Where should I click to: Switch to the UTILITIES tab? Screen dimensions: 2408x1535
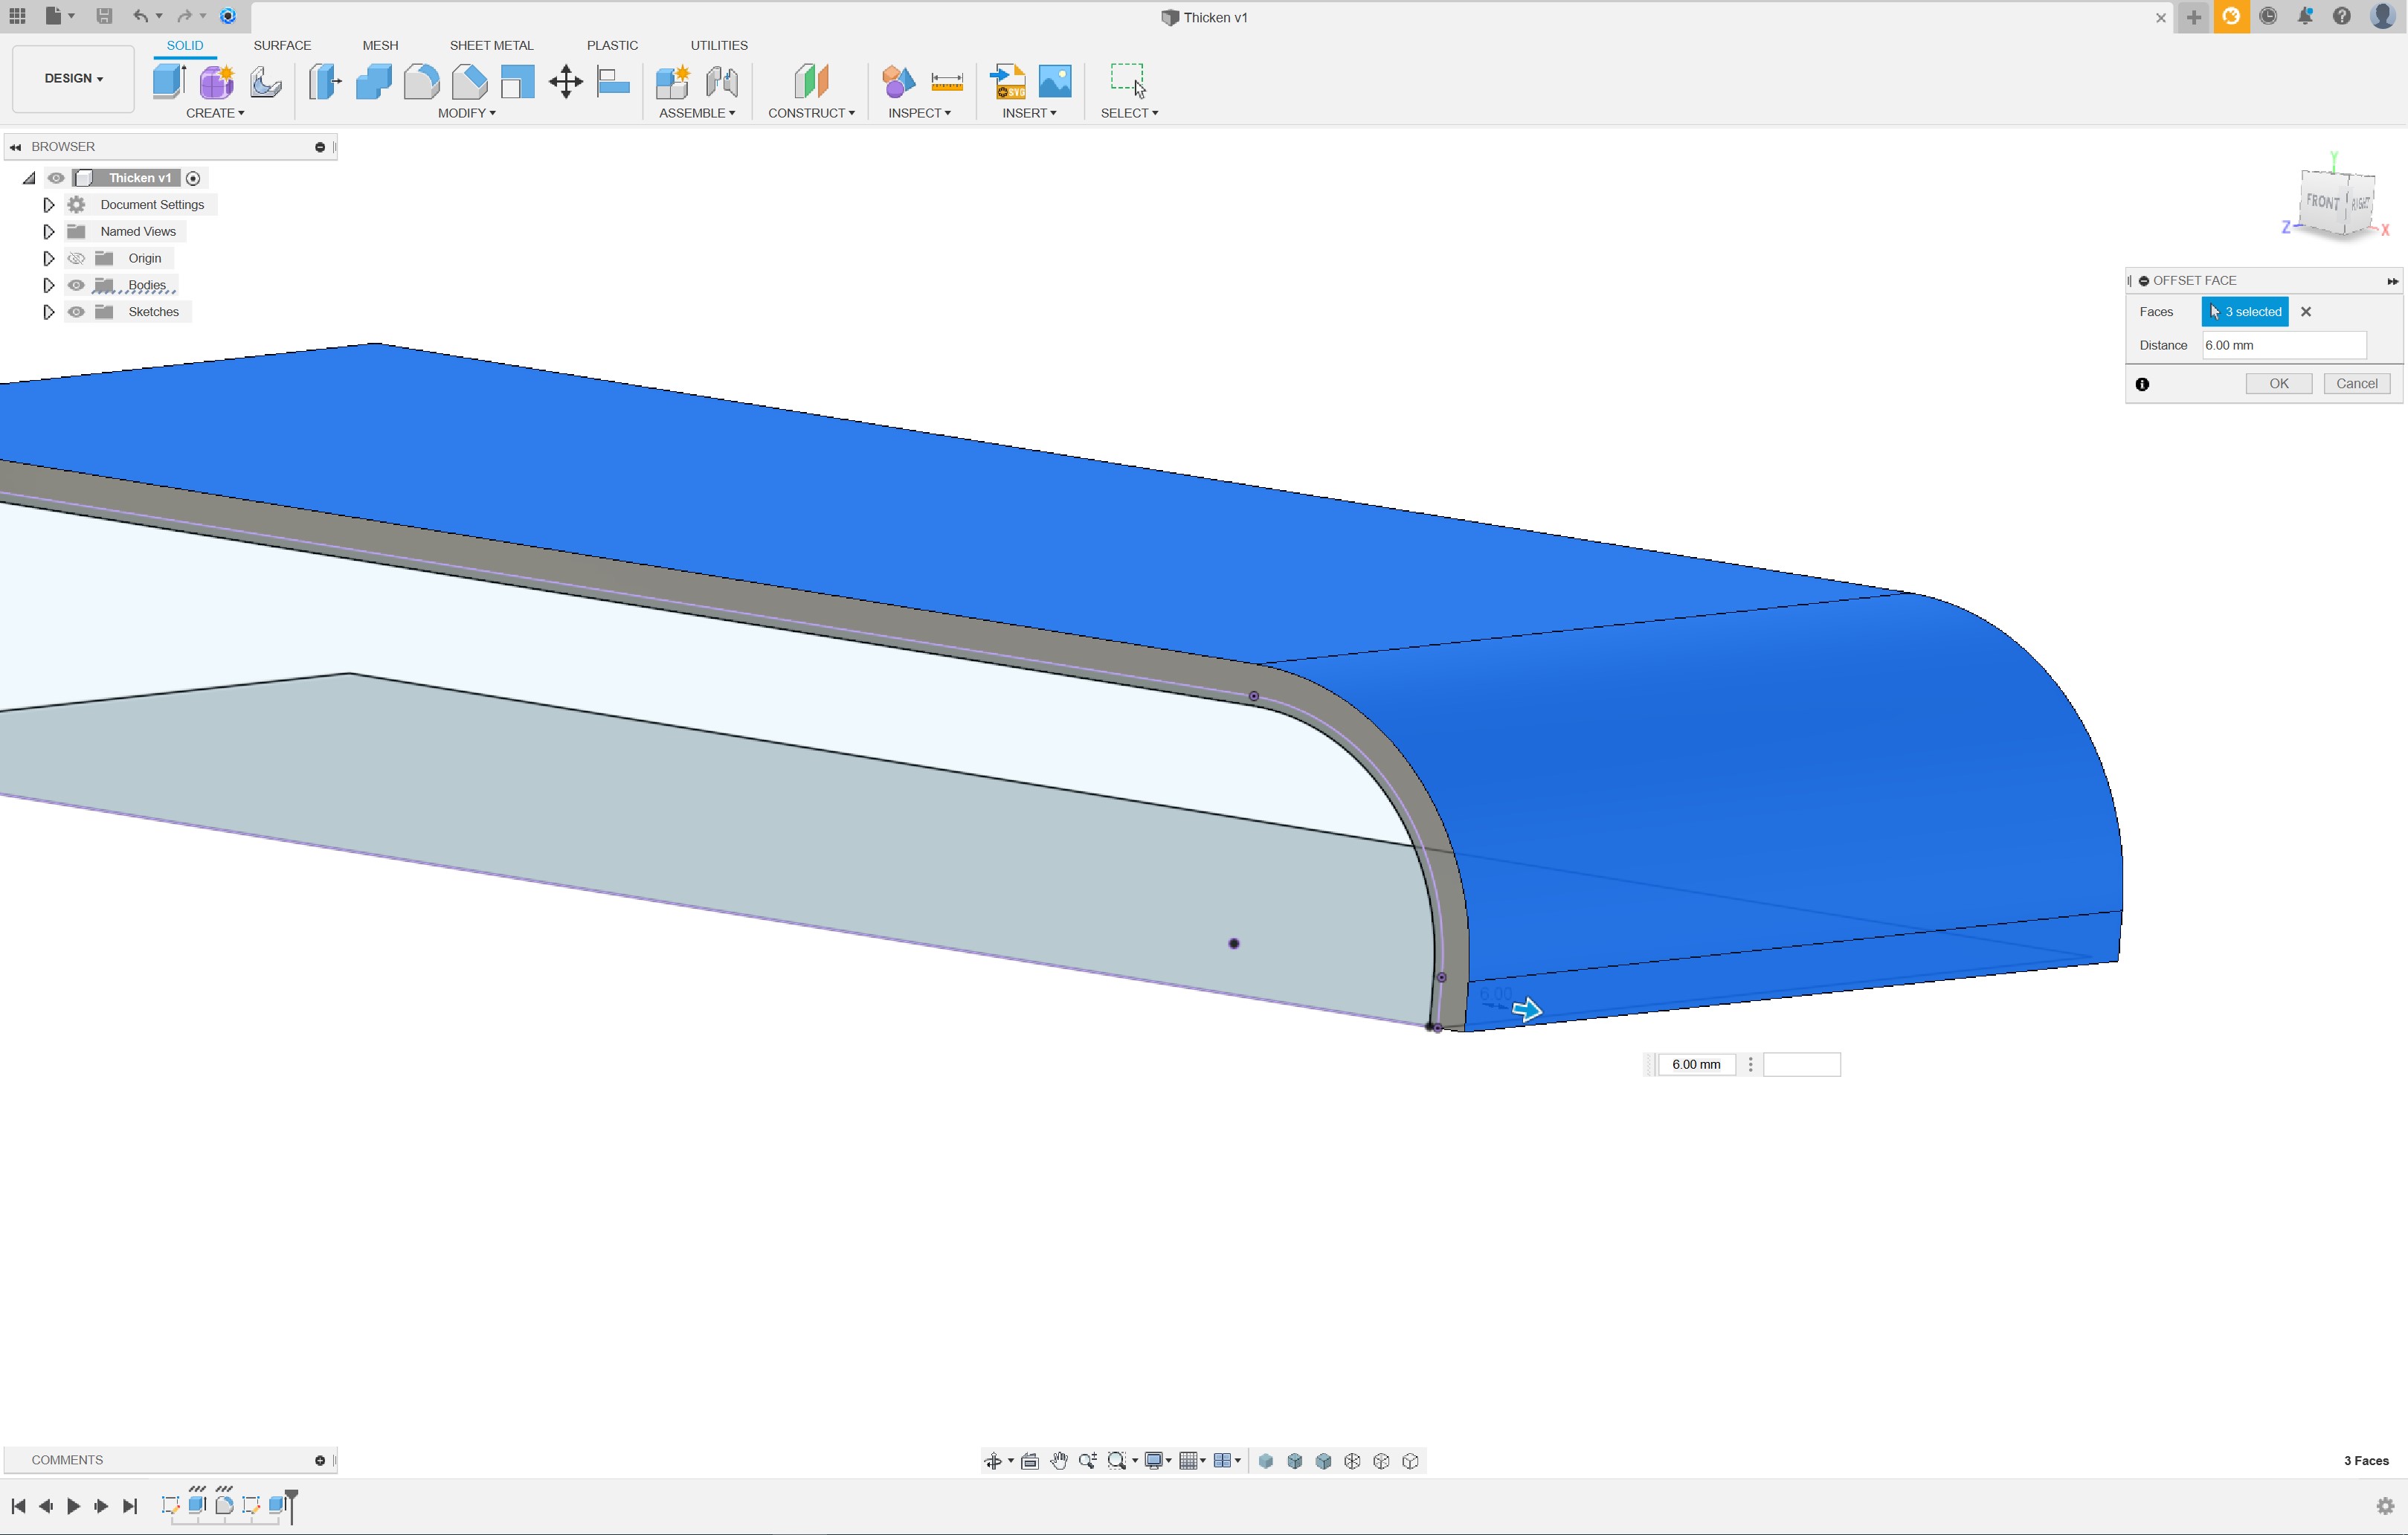tap(719, 45)
